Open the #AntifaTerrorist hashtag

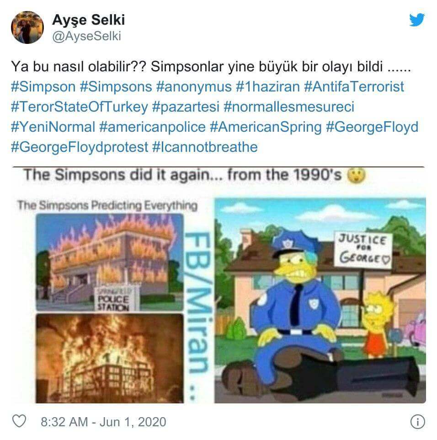pos(354,87)
